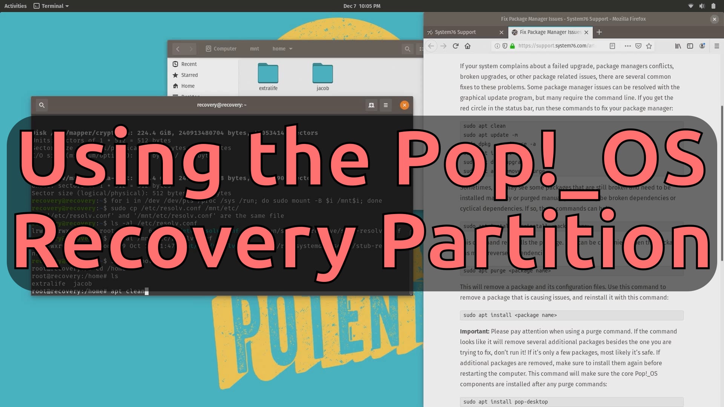Click the network status icon in top bar
This screenshot has width=724, height=407.
691,6
